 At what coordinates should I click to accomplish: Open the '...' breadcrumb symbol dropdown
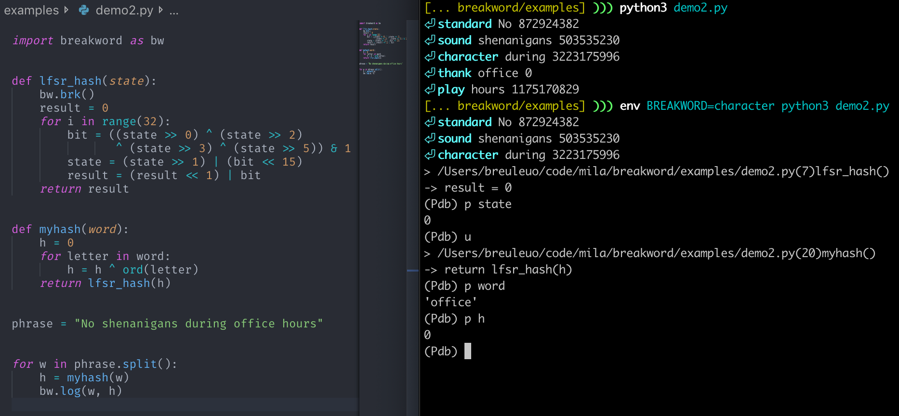[x=174, y=10]
